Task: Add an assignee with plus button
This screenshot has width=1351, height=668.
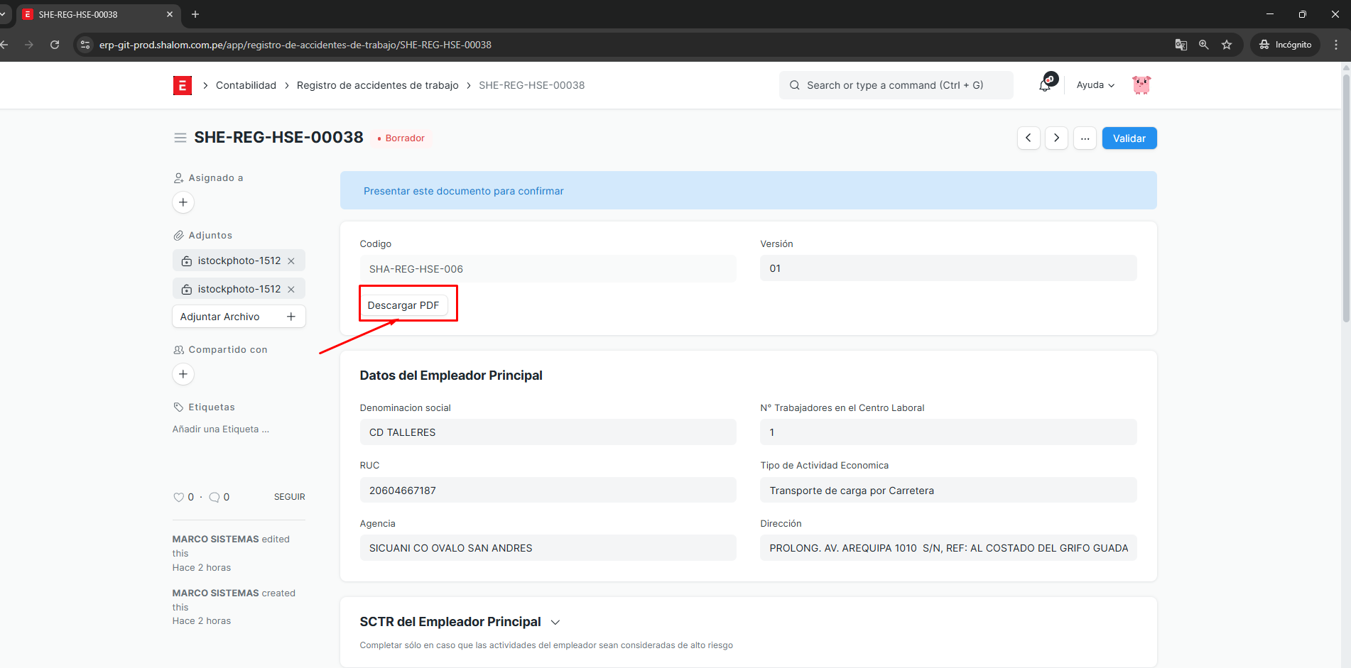Action: pos(183,202)
